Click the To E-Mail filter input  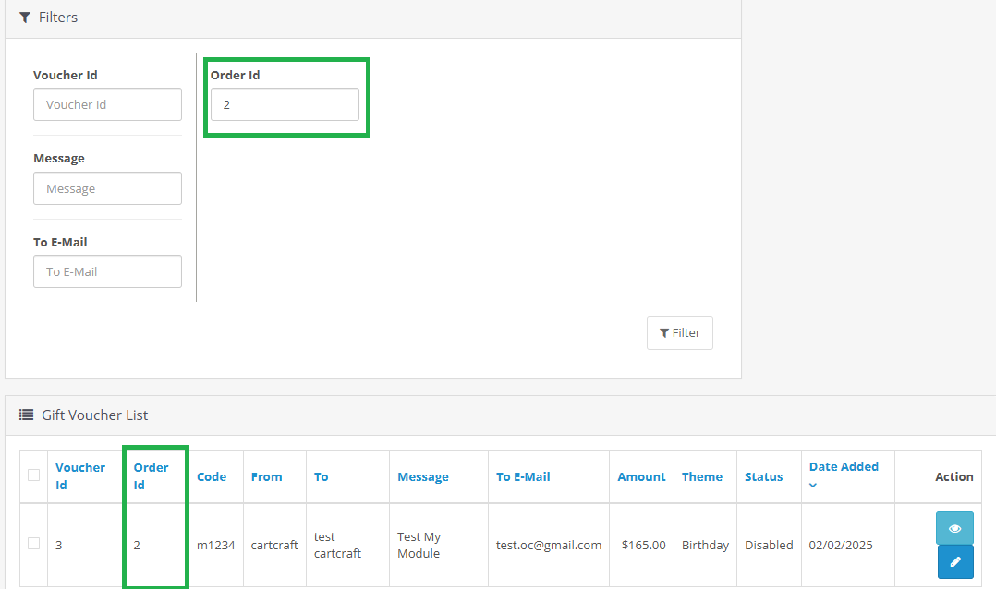(x=107, y=271)
